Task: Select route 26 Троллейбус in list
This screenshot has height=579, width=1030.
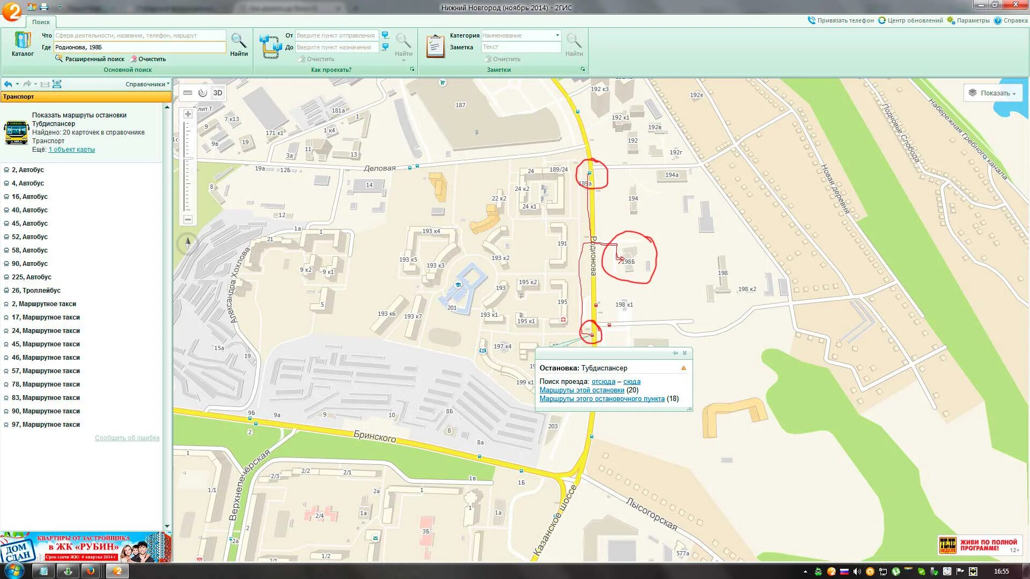Action: click(x=36, y=291)
